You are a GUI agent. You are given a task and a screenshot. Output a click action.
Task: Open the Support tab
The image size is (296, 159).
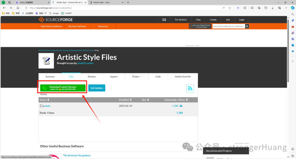pos(114,77)
